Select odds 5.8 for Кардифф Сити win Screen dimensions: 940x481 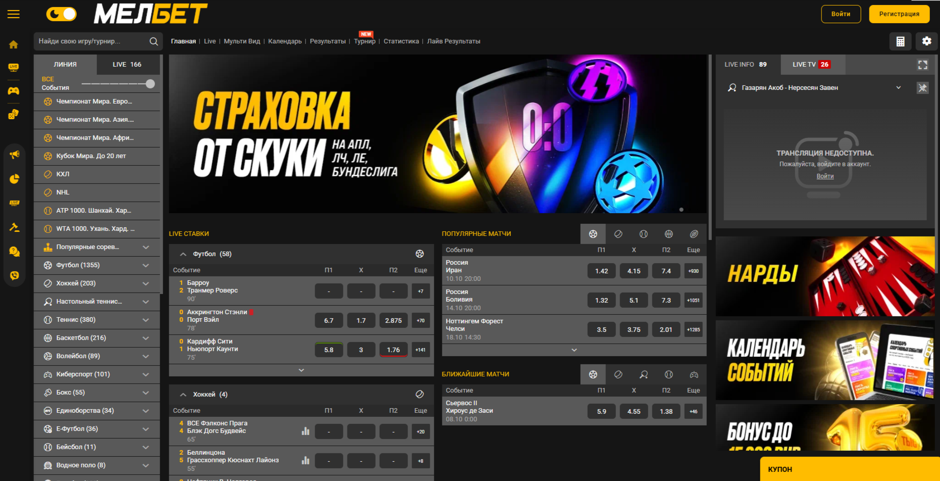click(x=329, y=350)
